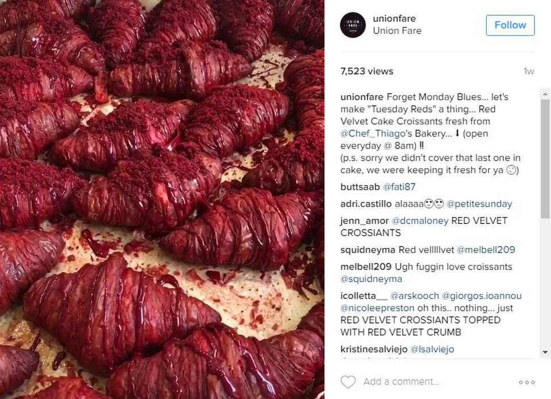Click the Add a comment field

click(x=437, y=382)
